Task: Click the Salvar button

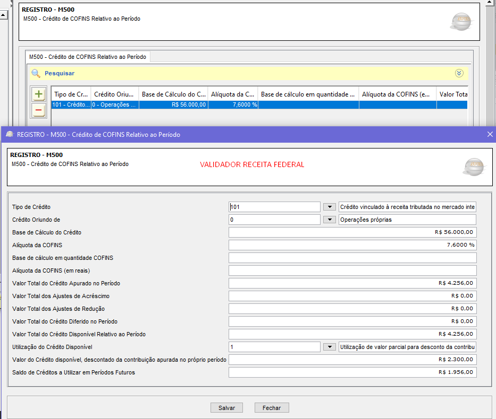Action: coord(227,408)
